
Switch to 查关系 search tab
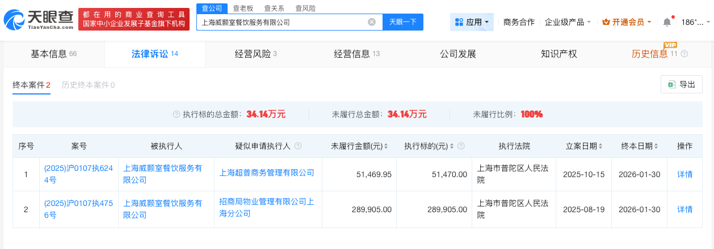[274, 8]
